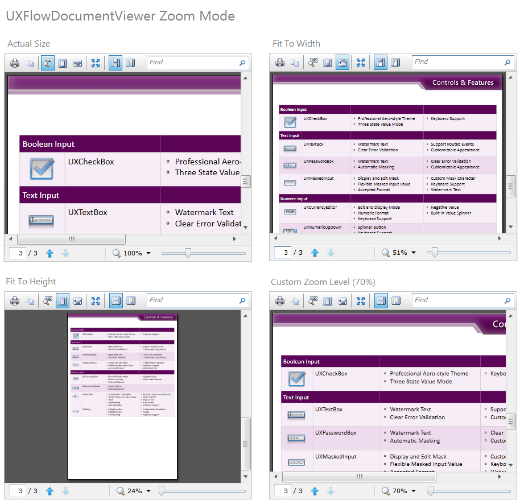The height and width of the screenshot is (504, 520).
Task: Go to the previous page in the Fit To Height viewer
Action: tap(49, 491)
